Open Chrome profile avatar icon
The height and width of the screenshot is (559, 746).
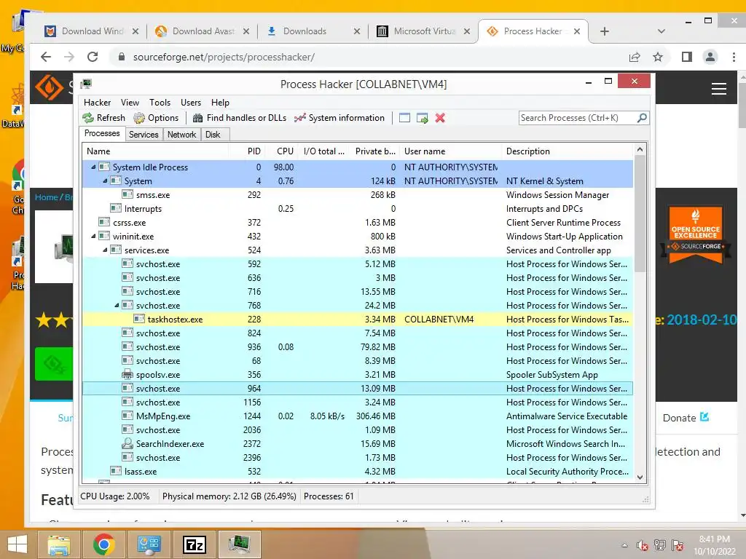[x=710, y=57]
